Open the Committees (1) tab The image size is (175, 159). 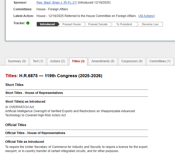point(160,61)
